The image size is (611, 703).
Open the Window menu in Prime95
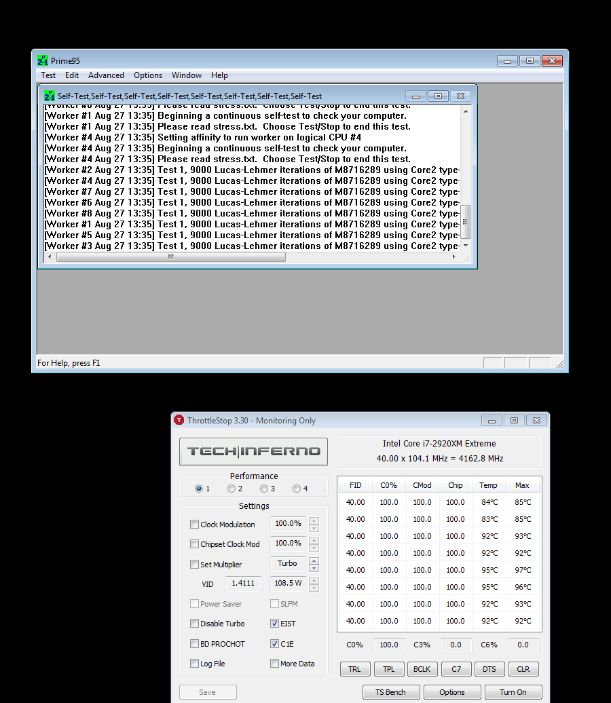[187, 75]
